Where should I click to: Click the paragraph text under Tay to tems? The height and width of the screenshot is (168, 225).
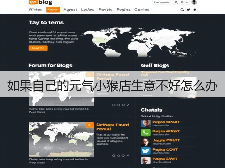[x=53, y=37]
